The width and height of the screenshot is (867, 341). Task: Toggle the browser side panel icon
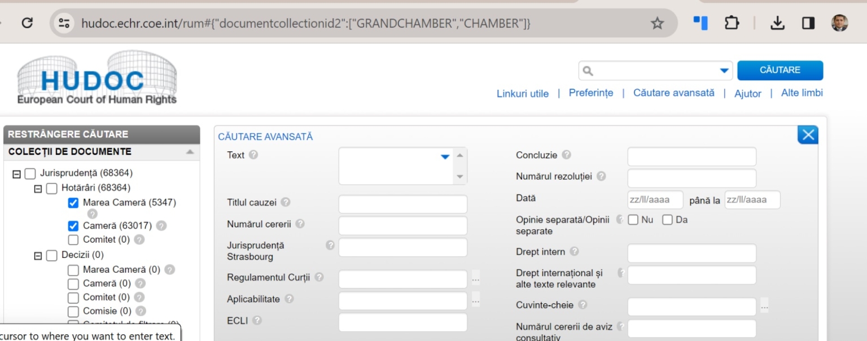coord(808,23)
